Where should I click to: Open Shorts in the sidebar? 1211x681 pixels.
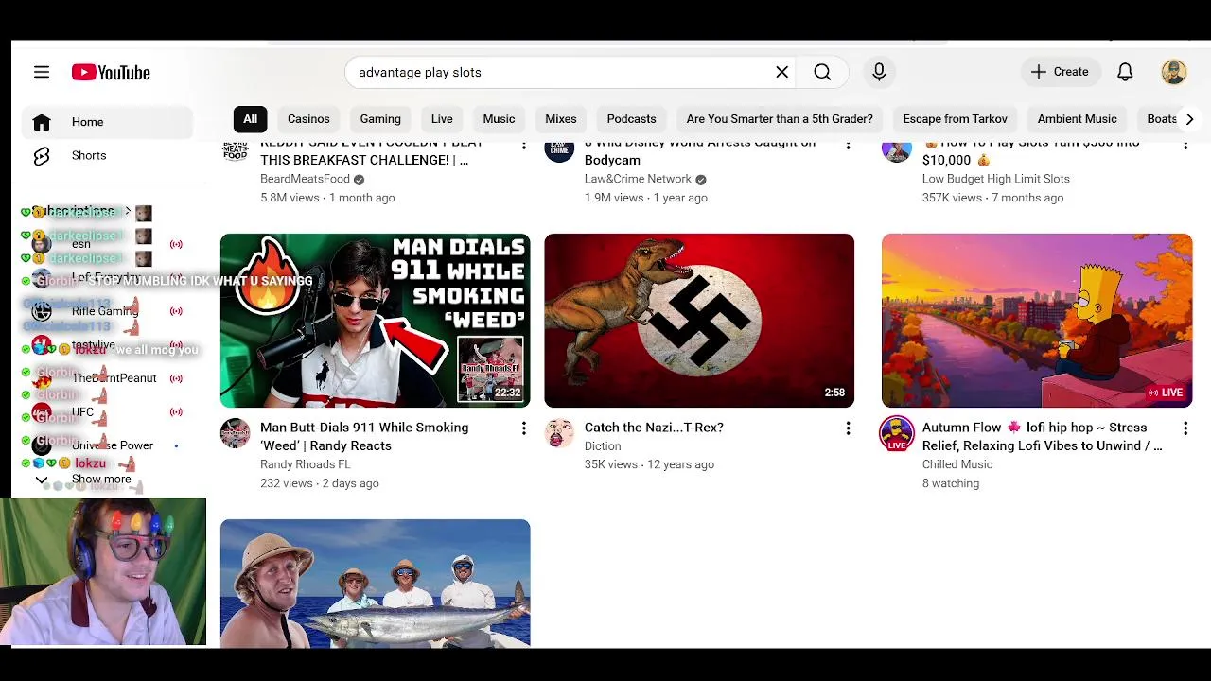(x=107, y=155)
